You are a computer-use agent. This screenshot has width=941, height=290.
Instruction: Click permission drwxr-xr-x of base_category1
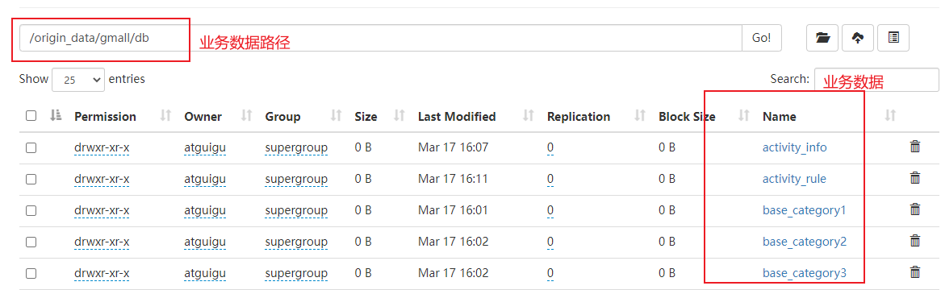[x=102, y=210]
